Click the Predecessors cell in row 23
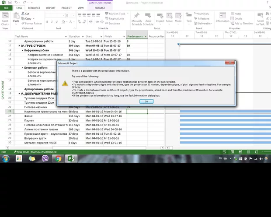The width and height of the screenshot is (271, 217). point(136,112)
